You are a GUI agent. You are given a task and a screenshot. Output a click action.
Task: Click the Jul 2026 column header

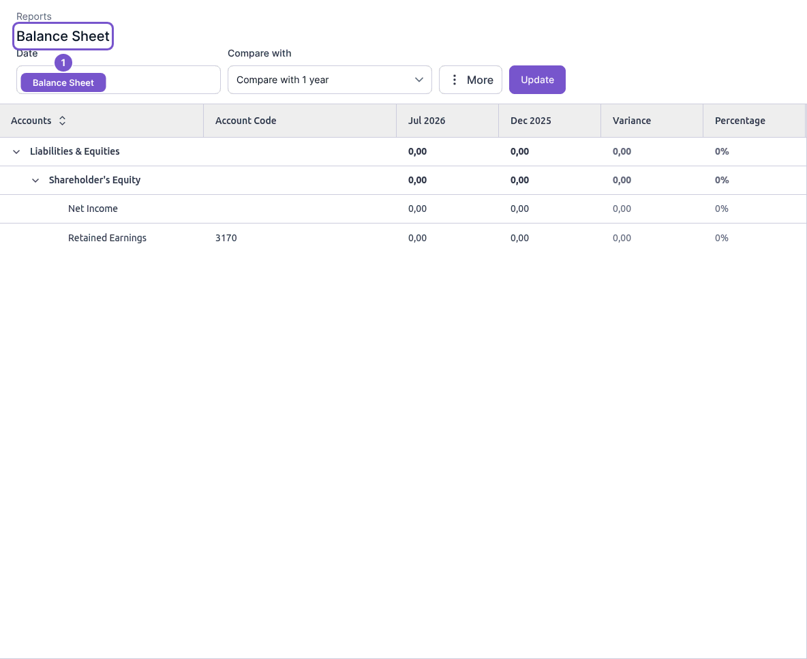click(x=447, y=121)
